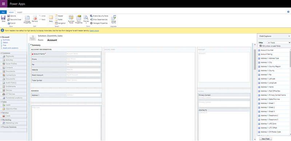Go to Files in the Account tree
The height and width of the screenshot is (141, 291).
coord(4,45)
